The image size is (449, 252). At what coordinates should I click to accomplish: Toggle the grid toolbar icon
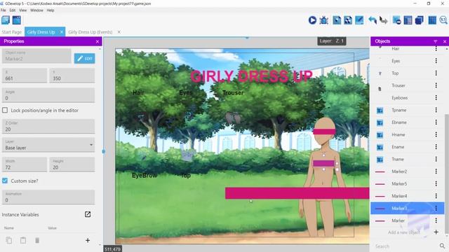(x=432, y=20)
